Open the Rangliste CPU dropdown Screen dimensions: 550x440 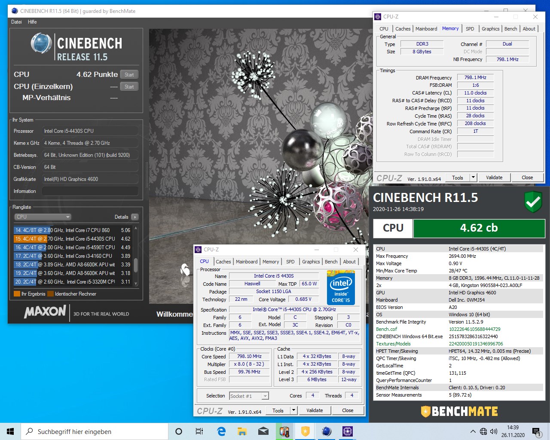43,217
